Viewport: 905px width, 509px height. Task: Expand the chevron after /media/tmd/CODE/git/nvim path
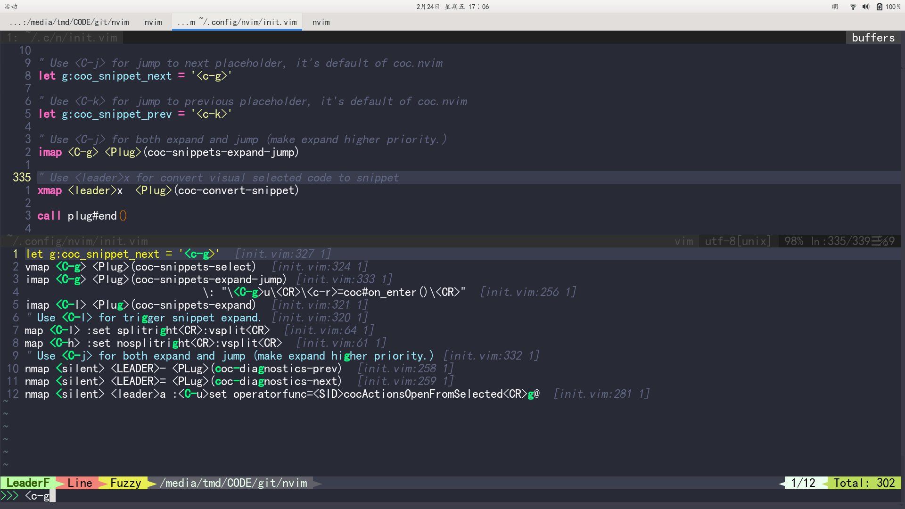317,483
